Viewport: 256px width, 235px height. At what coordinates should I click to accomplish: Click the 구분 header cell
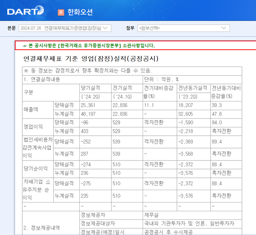point(51,92)
